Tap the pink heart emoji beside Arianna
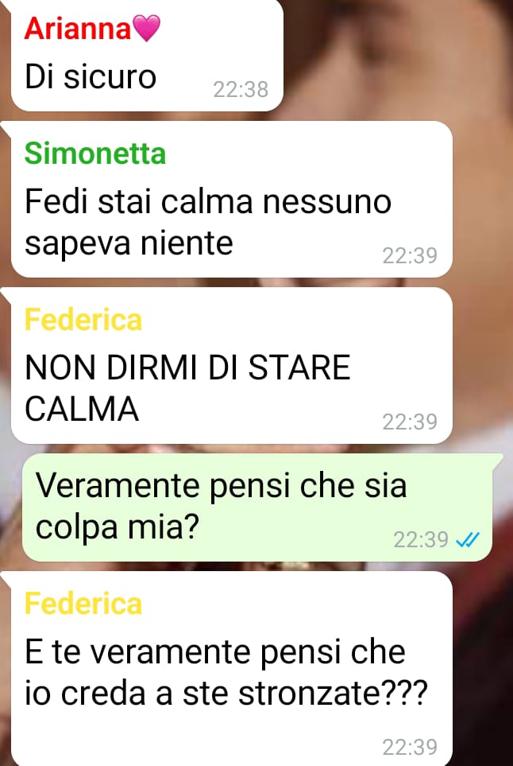Image resolution: width=513 pixels, height=766 pixels. [147, 28]
